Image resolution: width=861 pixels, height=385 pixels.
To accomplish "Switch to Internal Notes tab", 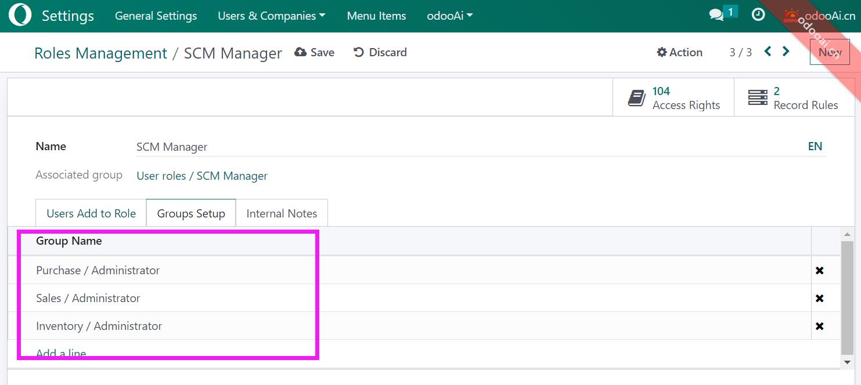I will pos(282,213).
